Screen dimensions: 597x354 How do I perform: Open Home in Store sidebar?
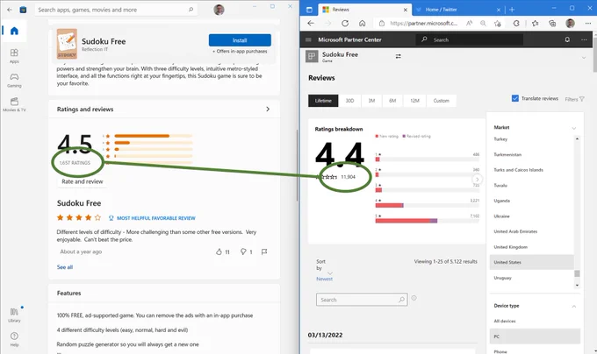(x=14, y=31)
